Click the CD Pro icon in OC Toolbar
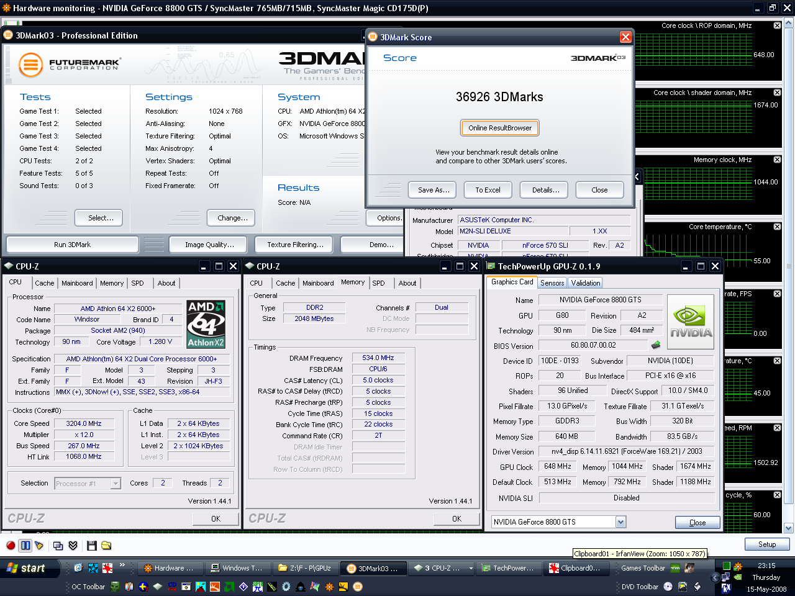The image size is (795, 596). 172,587
